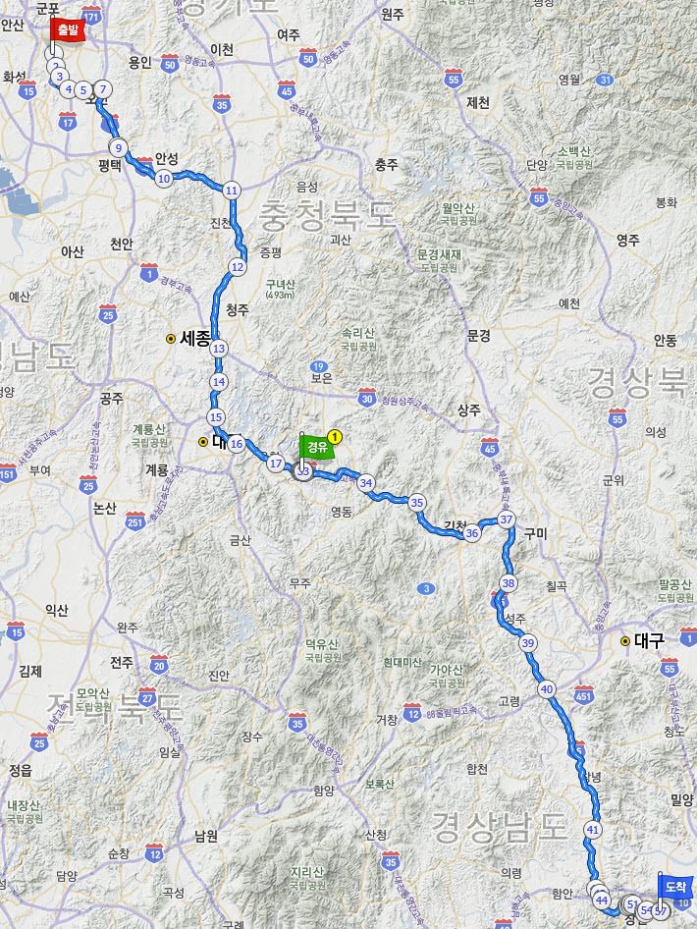Click route waypoint marker 13
Image resolution: width=697 pixels, height=929 pixels.
coord(219,349)
